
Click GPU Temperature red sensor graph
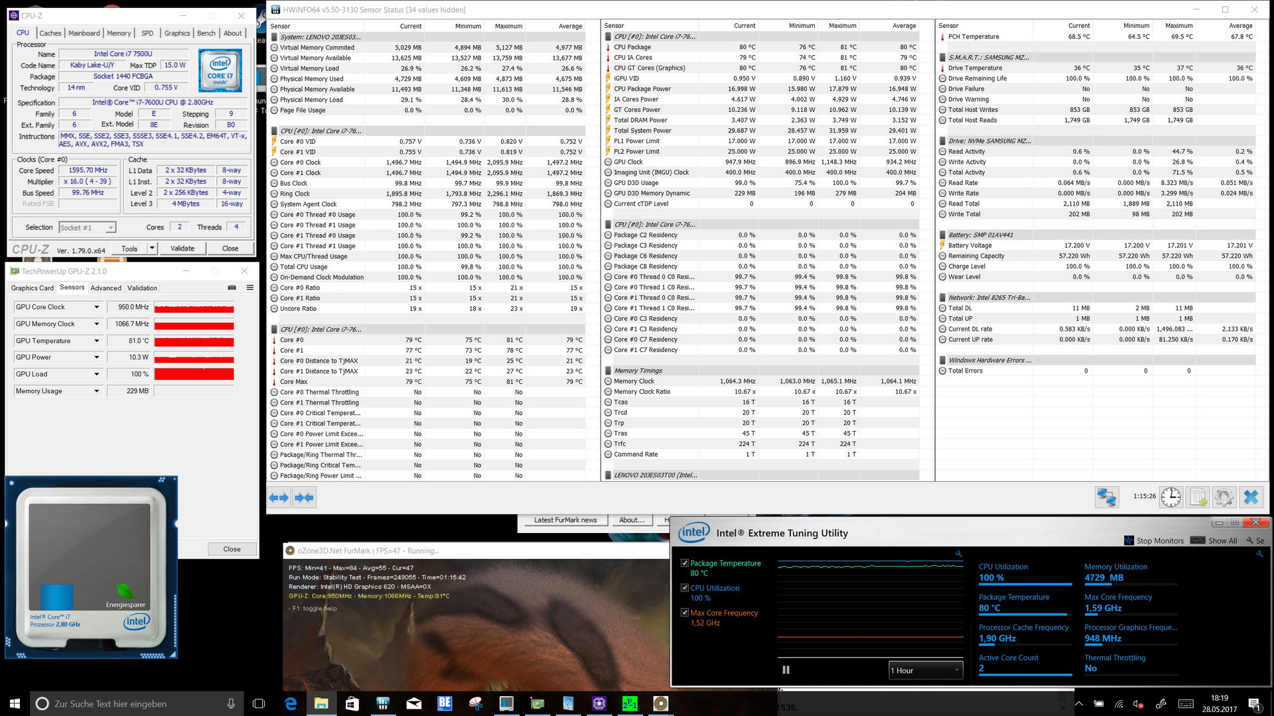pos(194,341)
